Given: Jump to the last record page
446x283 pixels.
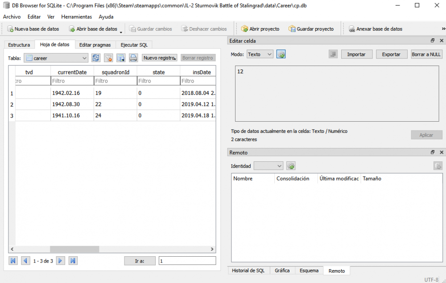Looking at the screenshot, I should (73, 261).
